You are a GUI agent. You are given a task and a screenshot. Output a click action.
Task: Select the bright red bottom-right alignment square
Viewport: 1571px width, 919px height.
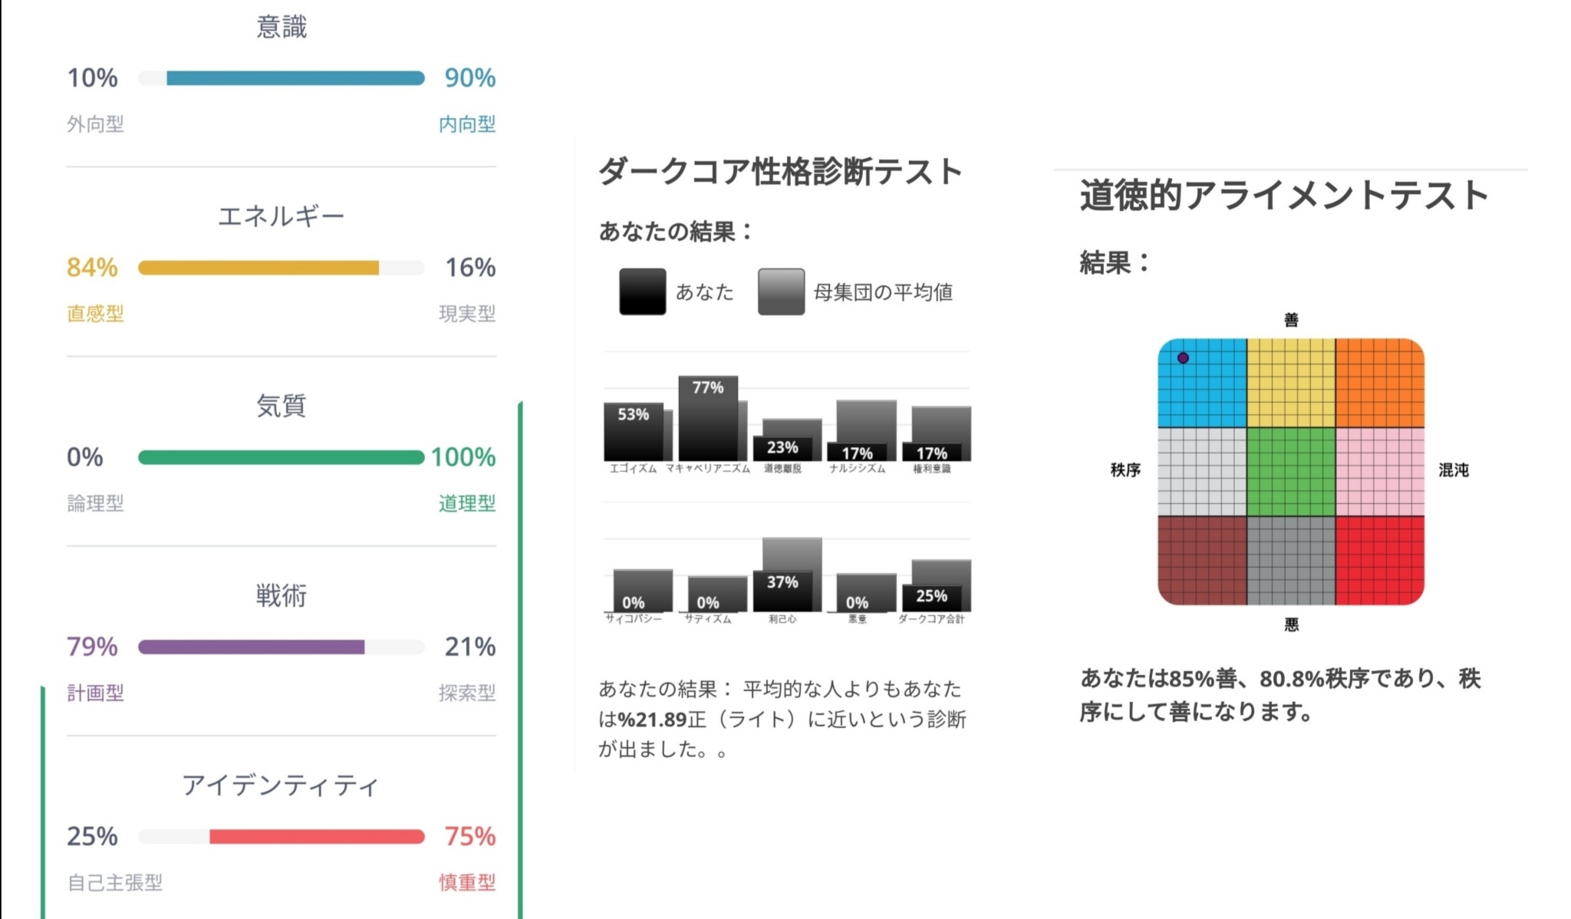click(1379, 560)
